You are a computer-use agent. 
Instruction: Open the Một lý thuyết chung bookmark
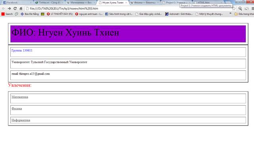pos(209,14)
